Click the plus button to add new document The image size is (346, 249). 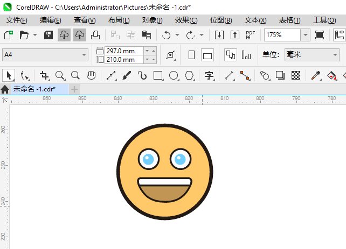pyautogui.click(x=74, y=89)
